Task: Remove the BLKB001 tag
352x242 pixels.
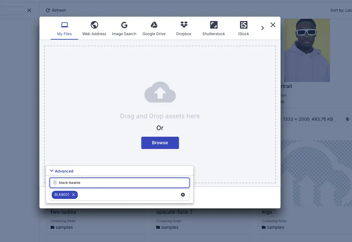Action: [74, 195]
